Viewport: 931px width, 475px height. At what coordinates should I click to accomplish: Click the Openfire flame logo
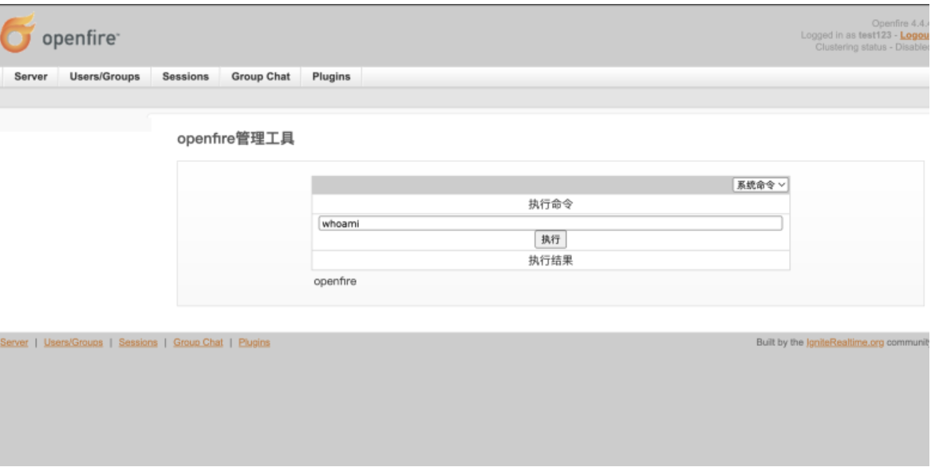point(18,33)
